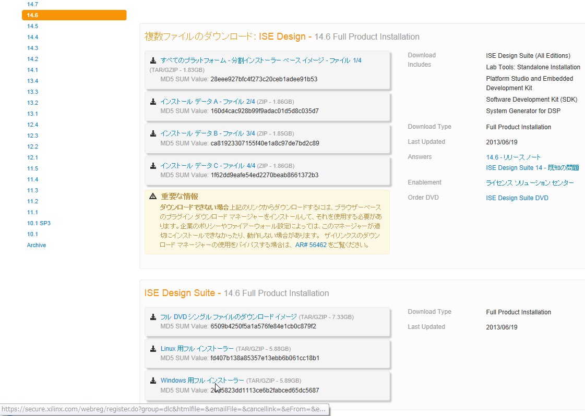This screenshot has width=585, height=416.
Task: Select version 14.7 in sidebar
Action: tap(32, 4)
